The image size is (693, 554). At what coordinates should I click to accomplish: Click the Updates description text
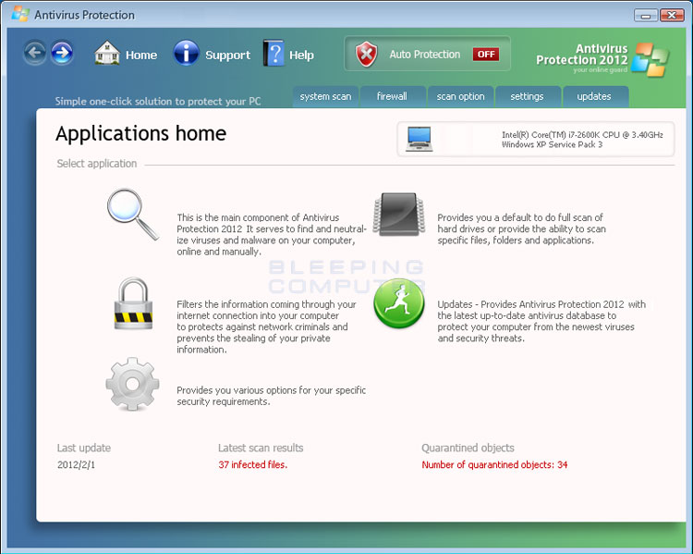[541, 321]
